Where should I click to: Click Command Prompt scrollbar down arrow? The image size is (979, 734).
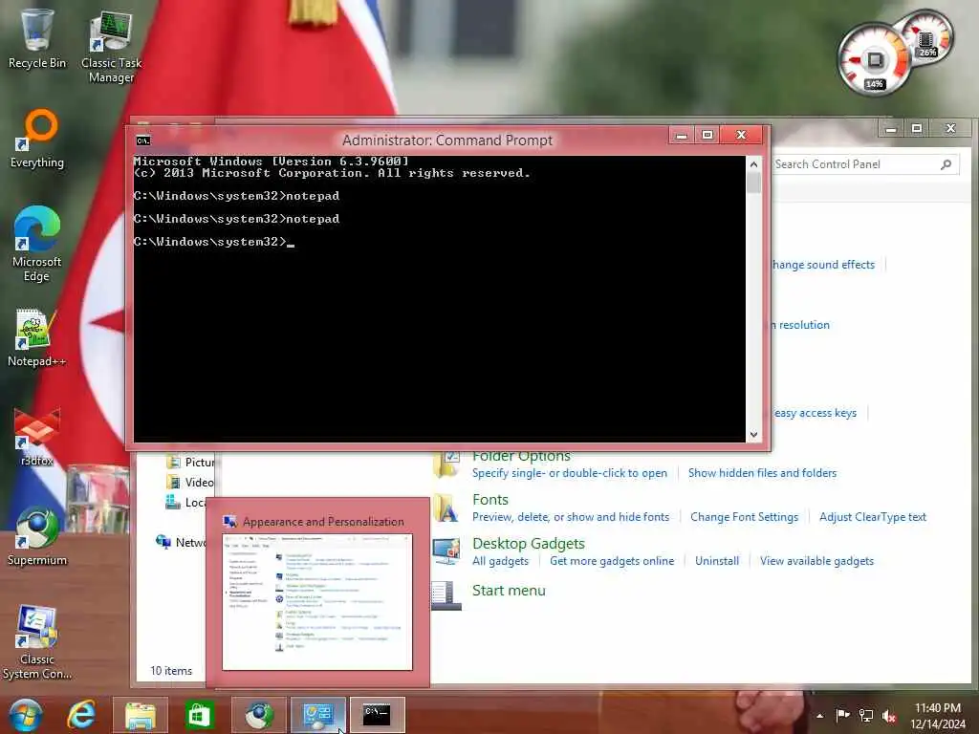(753, 435)
